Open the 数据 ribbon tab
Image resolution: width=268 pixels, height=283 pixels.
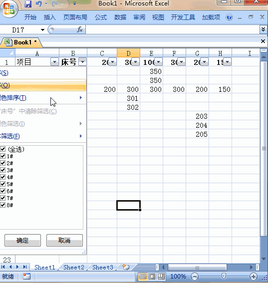coord(120,17)
